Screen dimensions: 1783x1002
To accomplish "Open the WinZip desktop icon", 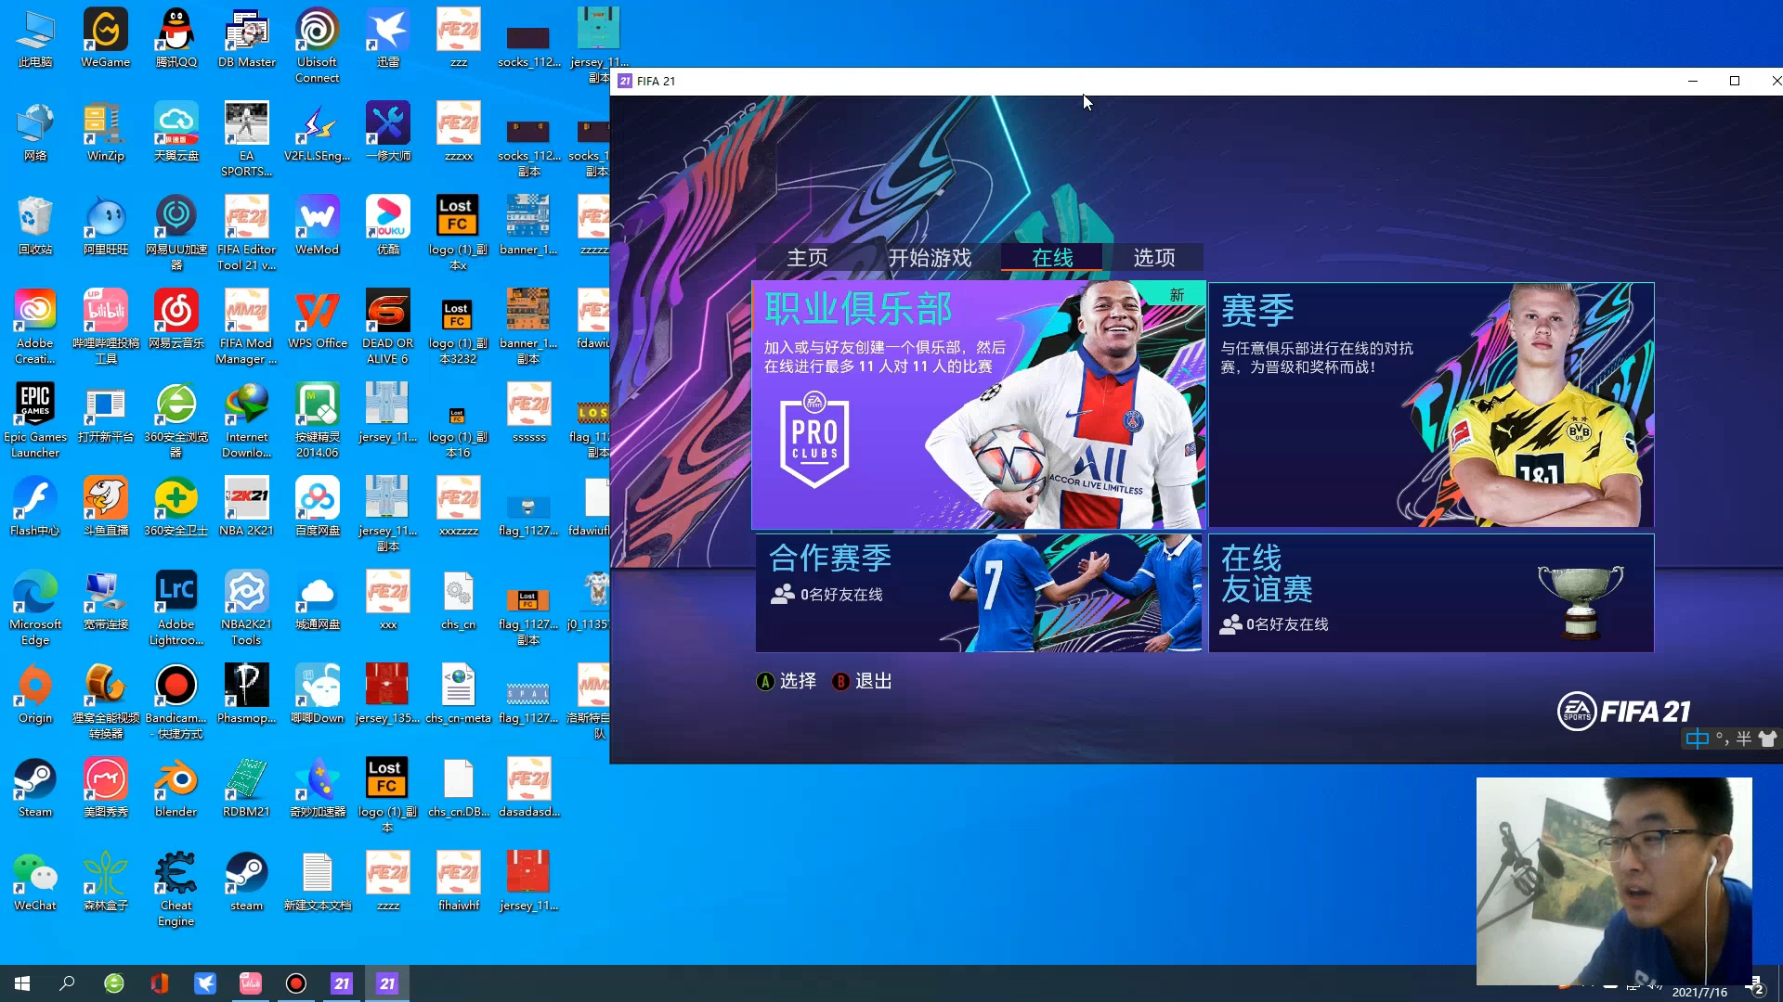I will point(105,132).
